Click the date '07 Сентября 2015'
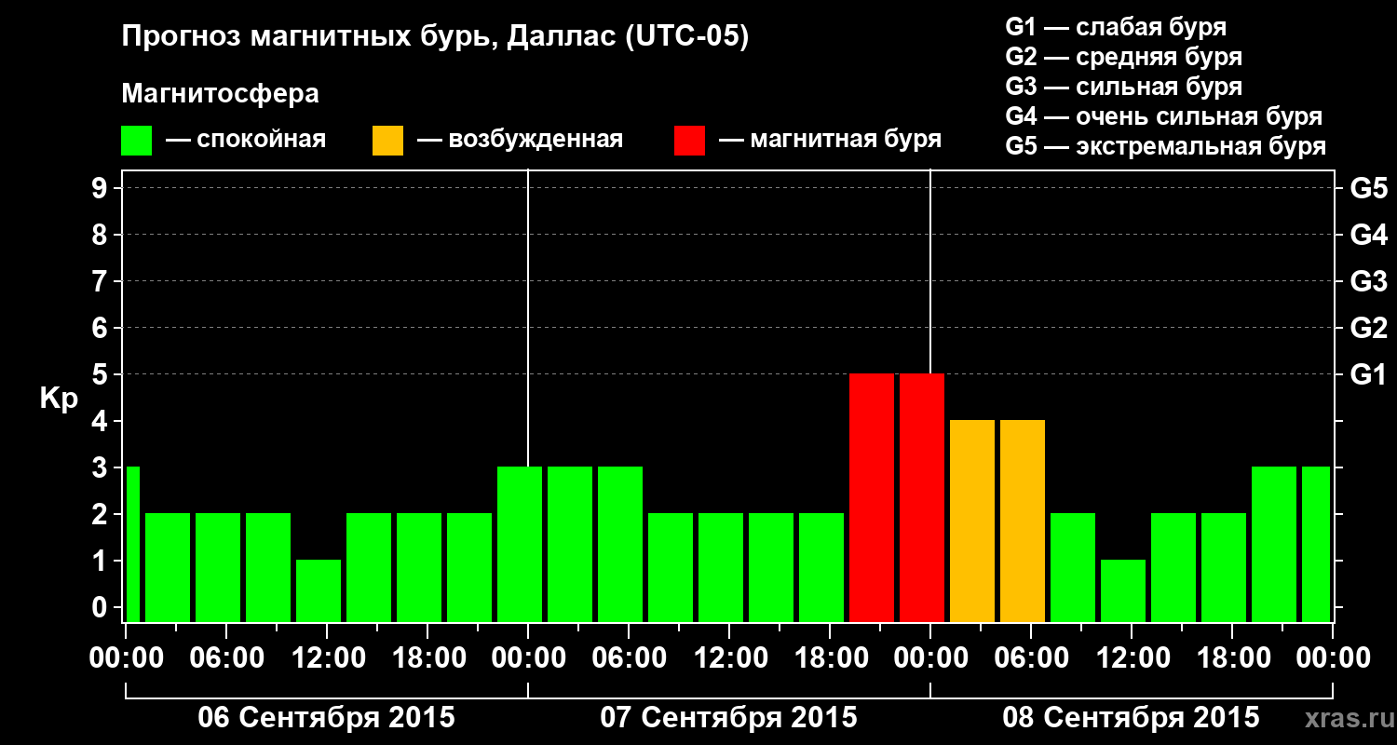Image resolution: width=1397 pixels, height=745 pixels. click(x=728, y=718)
